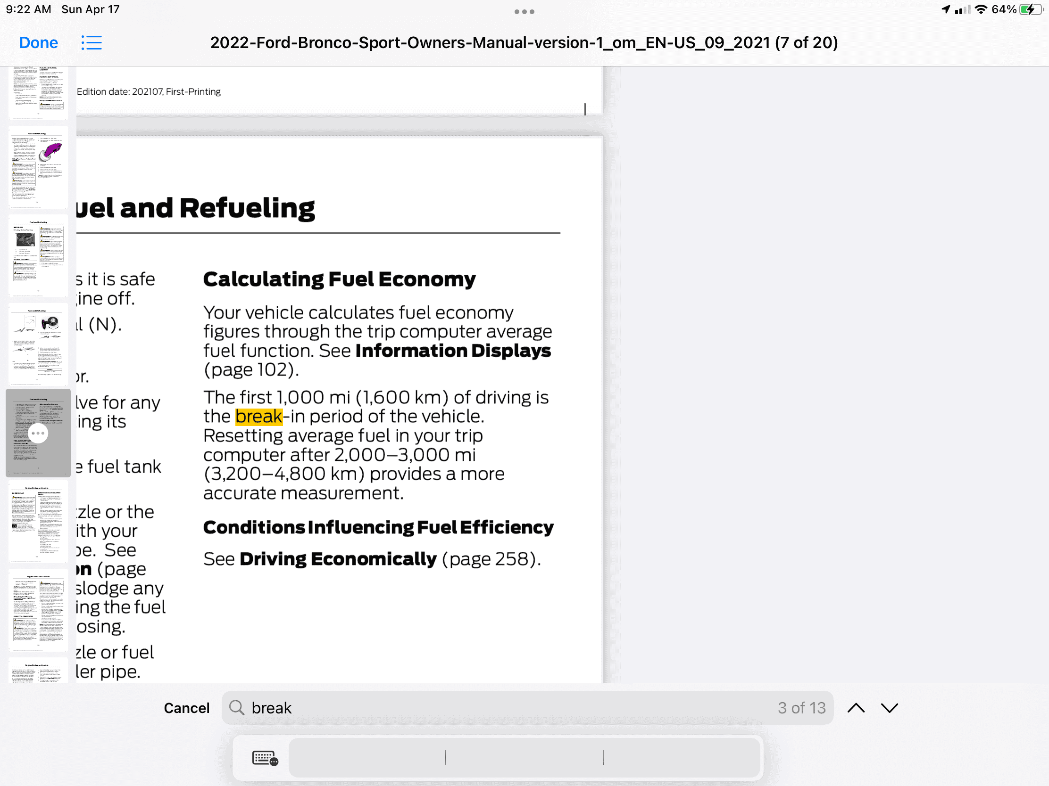Tap the magnifier icon in search field
1049x786 pixels.
tap(237, 707)
